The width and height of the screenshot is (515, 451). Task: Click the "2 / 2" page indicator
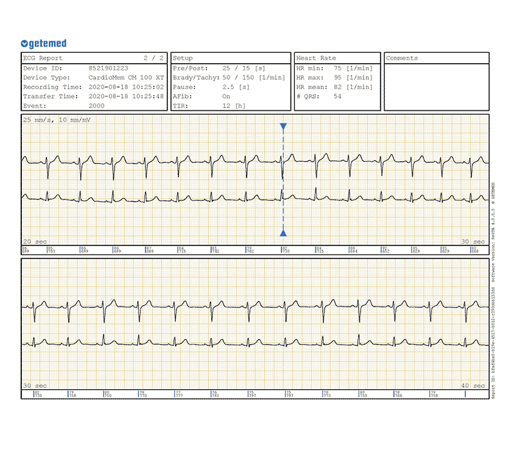coord(153,58)
